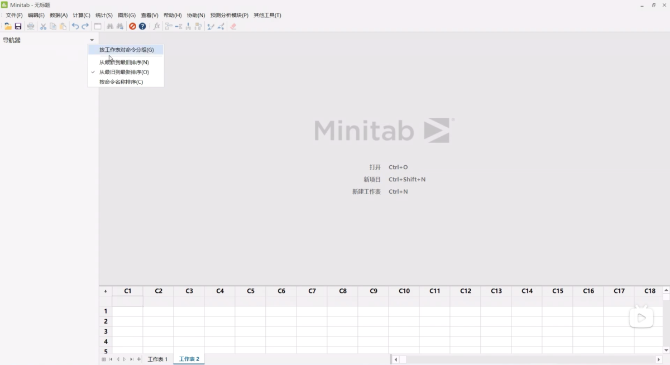The width and height of the screenshot is (670, 365).
Task: Click the second graph tool icon before eraser
Action: click(221, 26)
